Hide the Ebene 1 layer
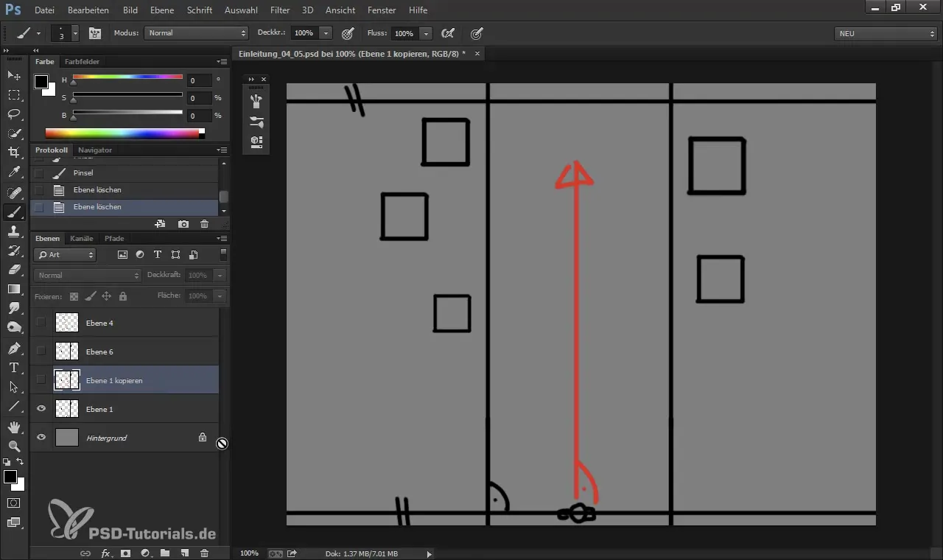 point(41,409)
